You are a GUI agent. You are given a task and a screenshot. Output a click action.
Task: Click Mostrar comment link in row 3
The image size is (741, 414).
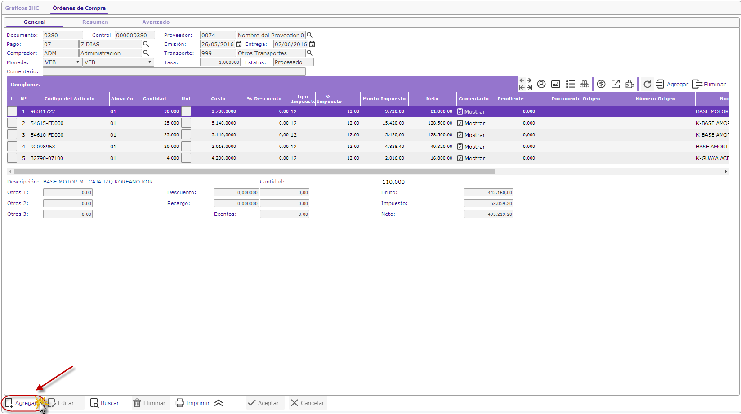click(x=474, y=135)
